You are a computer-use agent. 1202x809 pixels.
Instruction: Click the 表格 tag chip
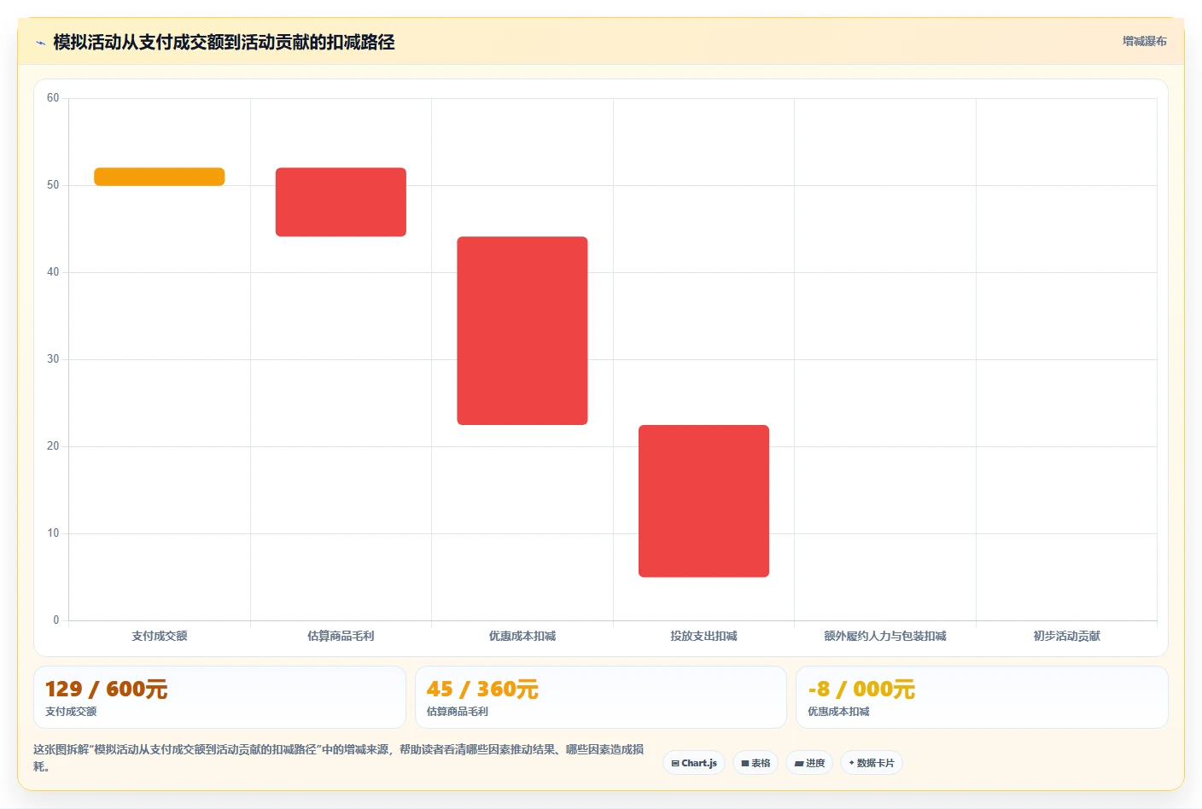point(756,763)
